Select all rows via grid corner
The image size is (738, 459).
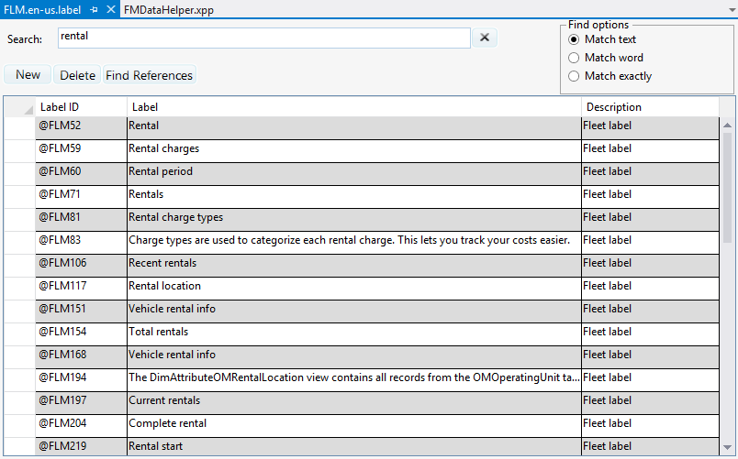(18, 107)
